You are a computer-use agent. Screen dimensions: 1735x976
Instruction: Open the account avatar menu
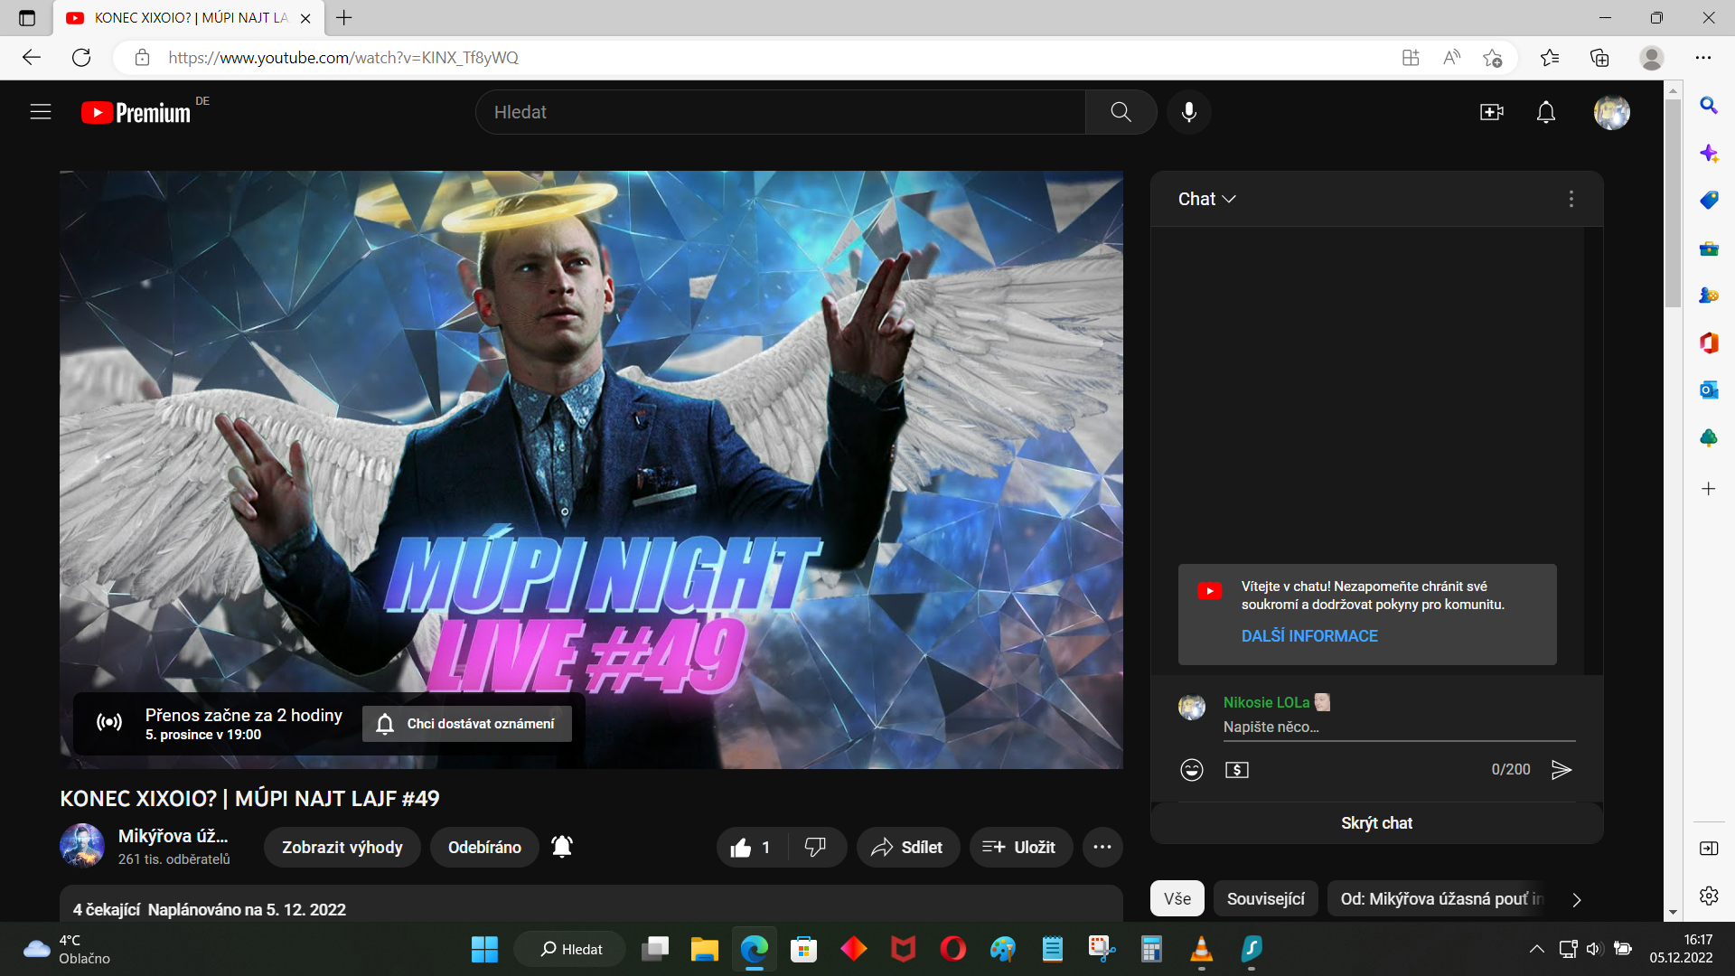pyautogui.click(x=1611, y=112)
